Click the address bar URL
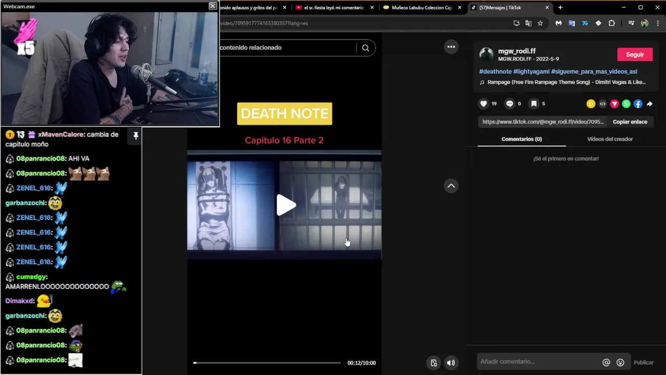This screenshot has width=666, height=375. tap(264, 23)
